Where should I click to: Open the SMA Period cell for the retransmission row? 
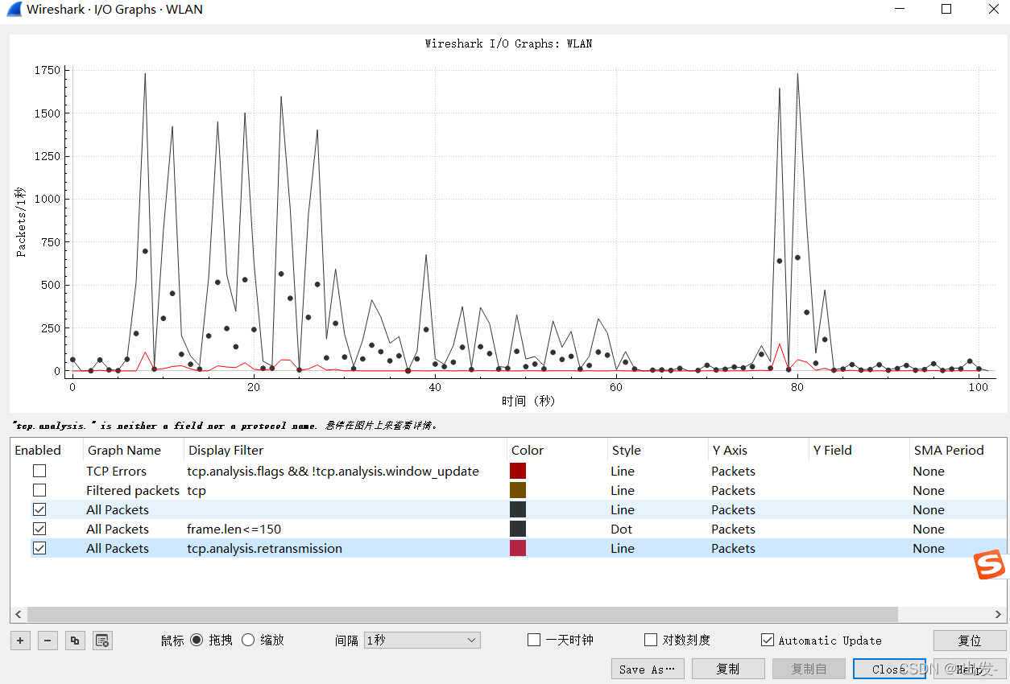tap(958, 548)
